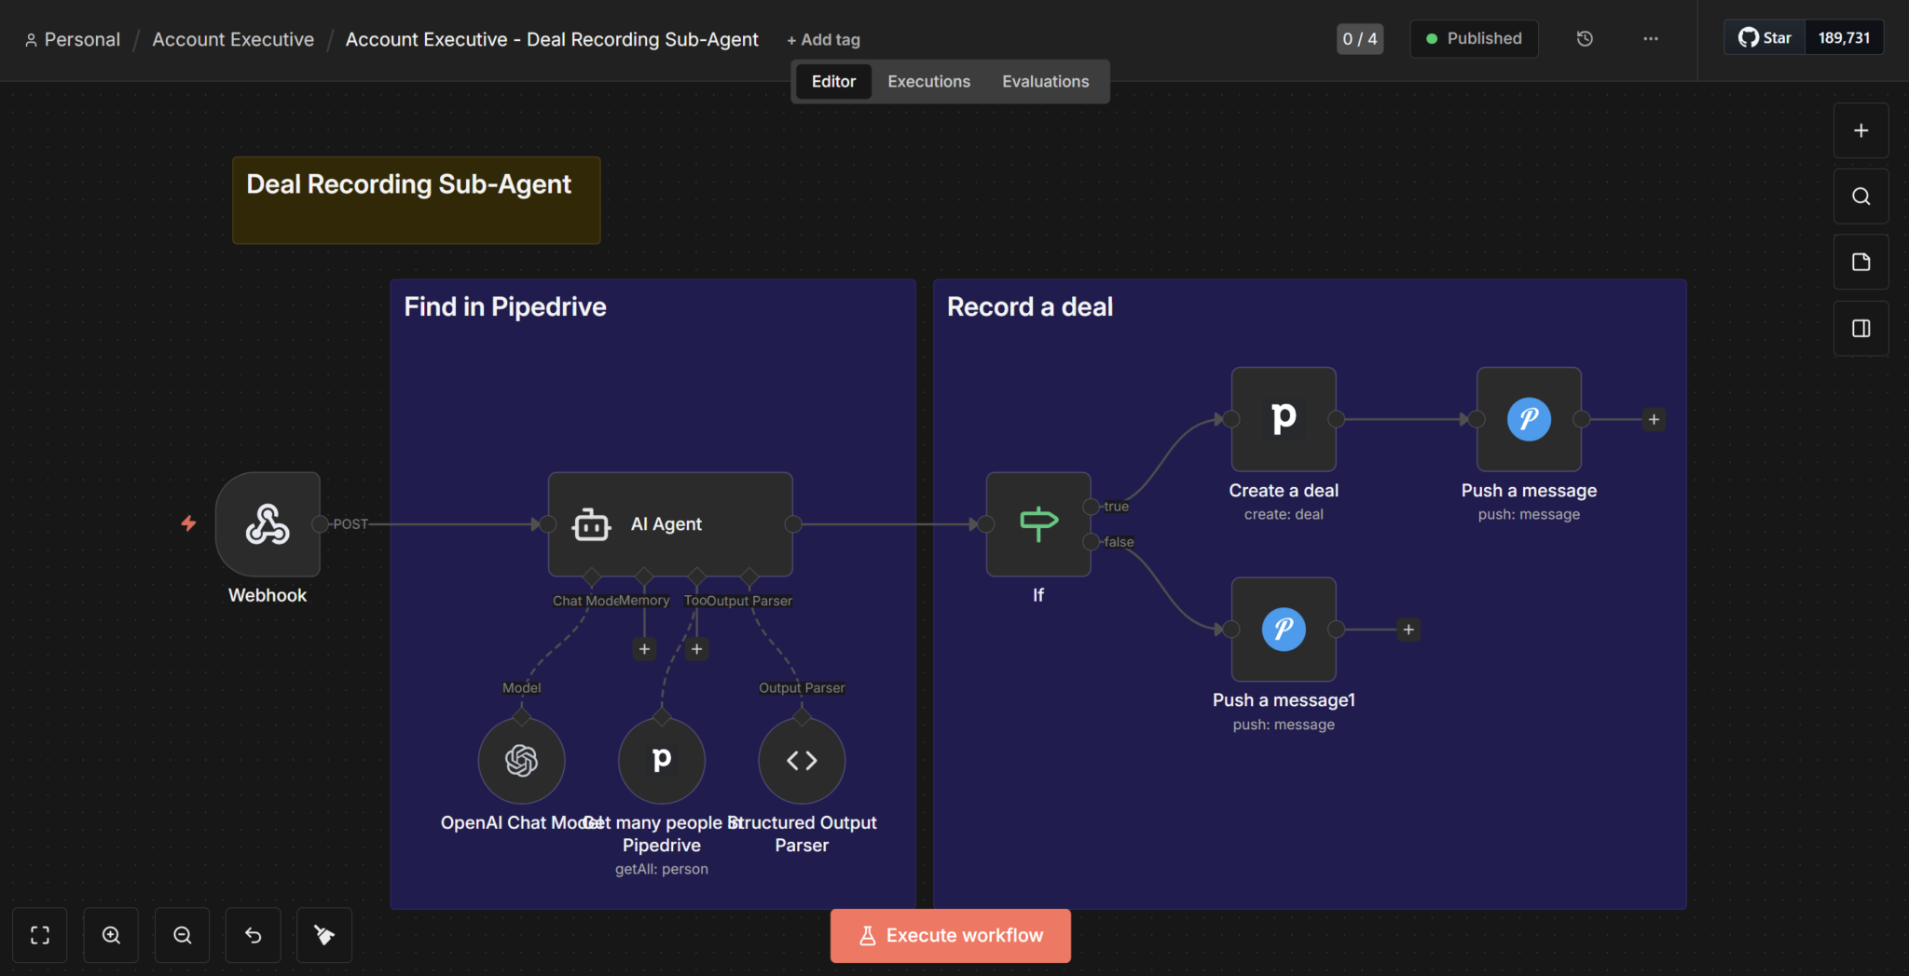Screen dimensions: 1909x976
Task: Zoom out of the canvas
Action: coord(183,935)
